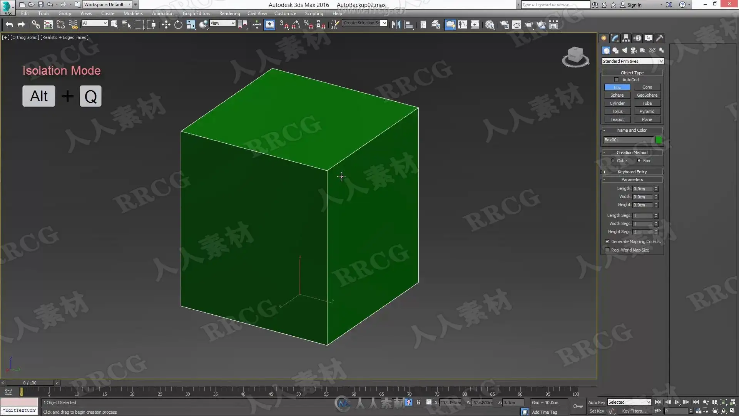Select the Rotate tool in toolbar
Viewport: 739px width, 416px height.
click(x=178, y=25)
